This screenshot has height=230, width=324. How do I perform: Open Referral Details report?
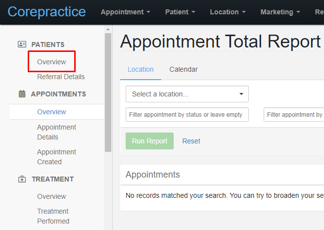tap(61, 77)
